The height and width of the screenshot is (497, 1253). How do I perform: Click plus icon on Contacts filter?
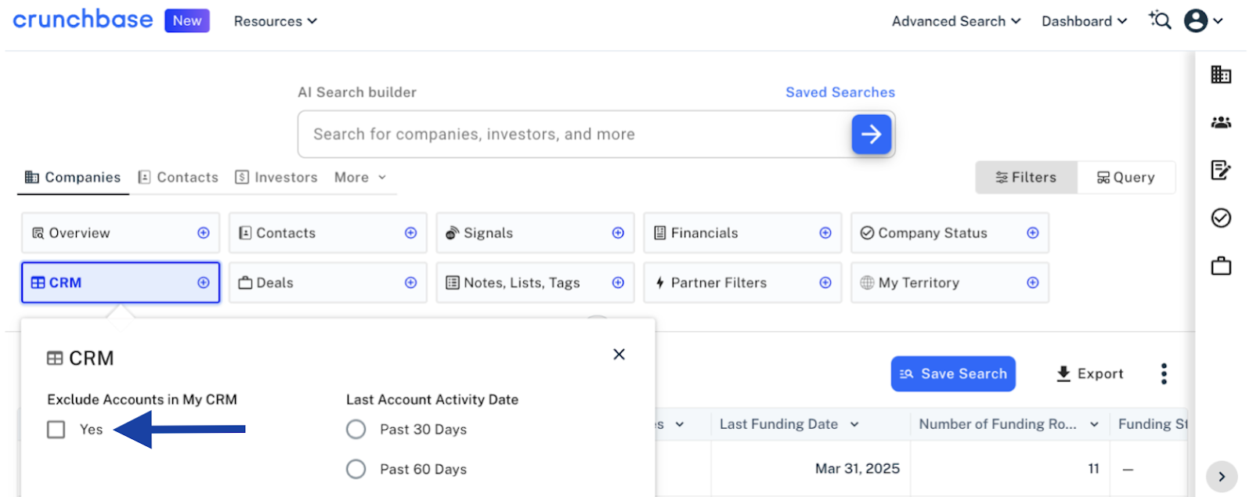tap(411, 233)
